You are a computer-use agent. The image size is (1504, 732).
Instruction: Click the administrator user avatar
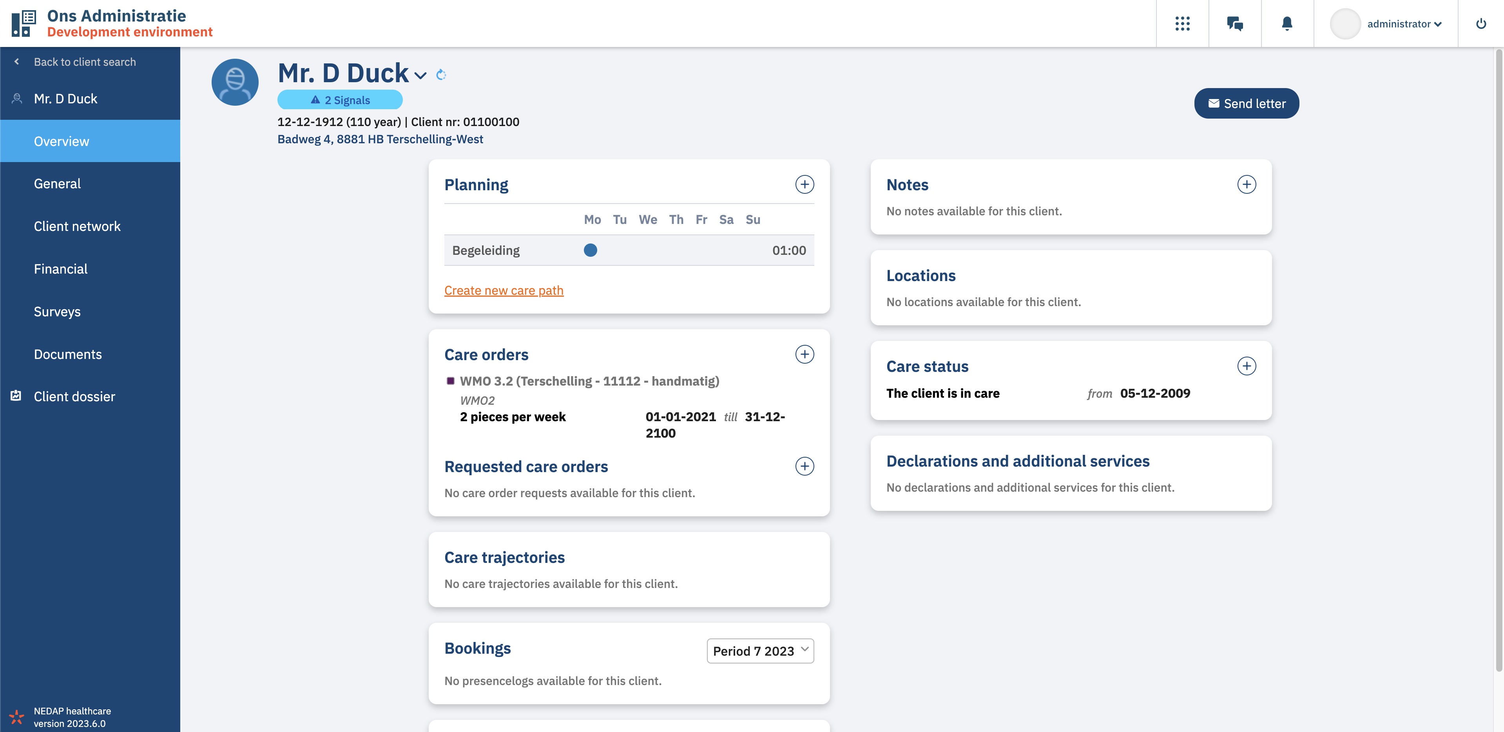click(1345, 24)
